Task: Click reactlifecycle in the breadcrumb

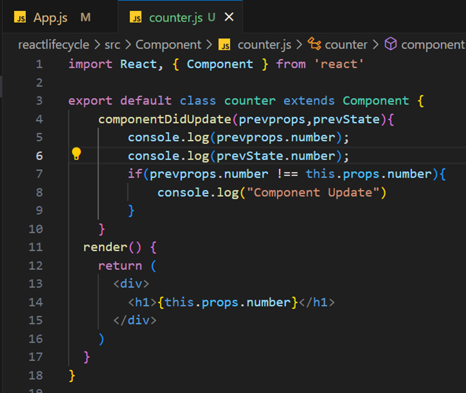Action: (x=53, y=45)
